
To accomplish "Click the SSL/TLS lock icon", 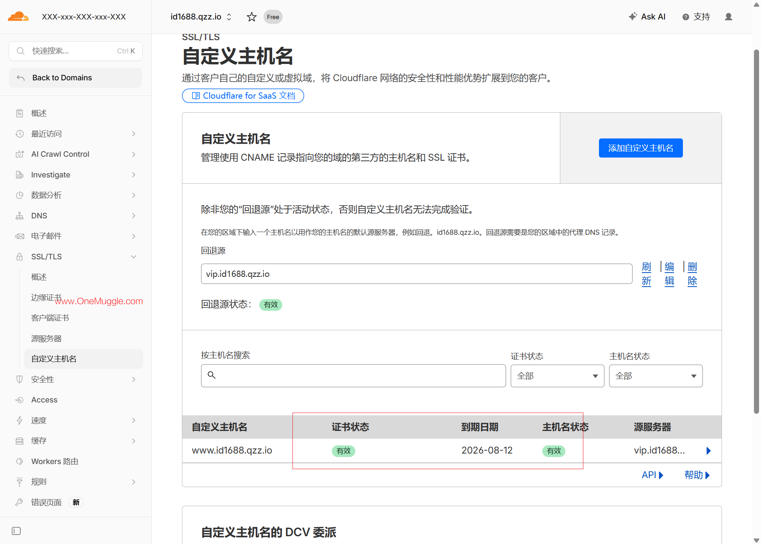I will tap(20, 257).
